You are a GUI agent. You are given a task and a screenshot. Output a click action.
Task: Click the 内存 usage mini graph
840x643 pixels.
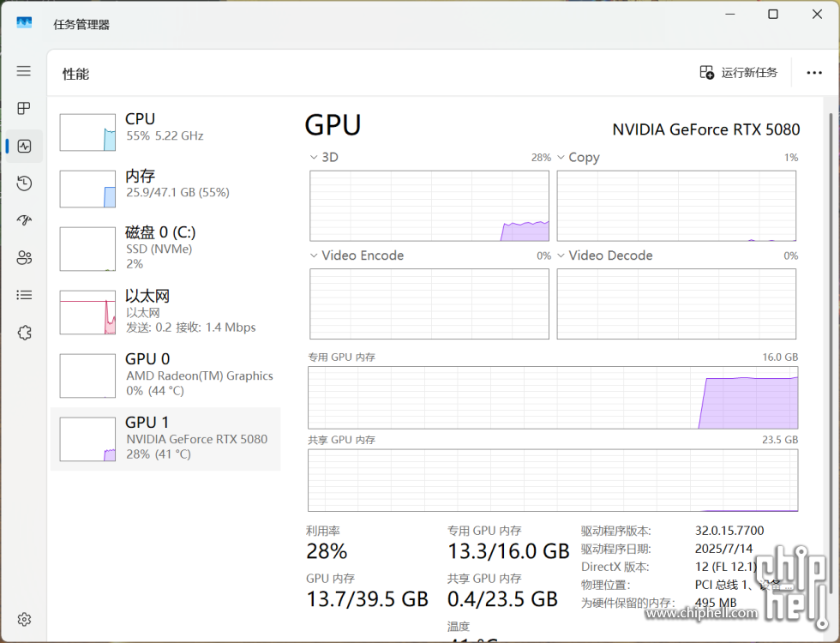coord(87,189)
